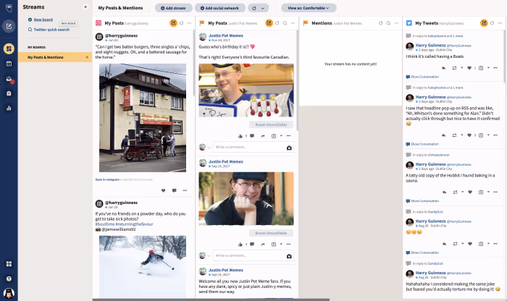Collapse the Streams side panel
Viewport: 507px width, 301px height.
click(85, 7)
